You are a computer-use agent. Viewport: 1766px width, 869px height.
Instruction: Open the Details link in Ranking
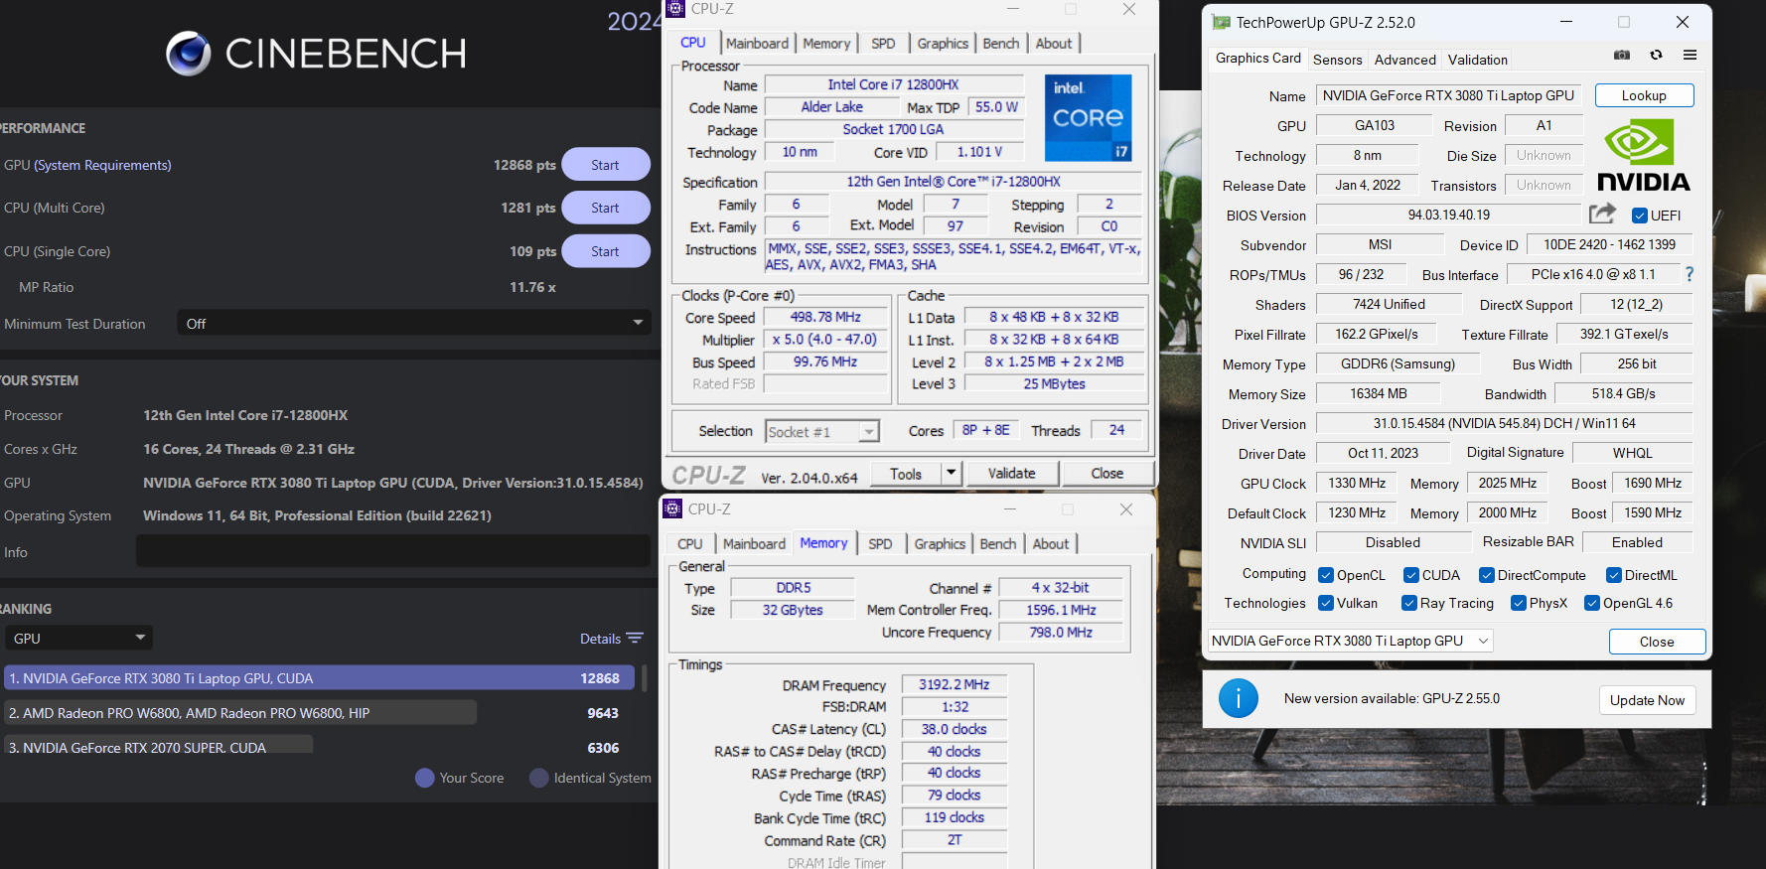(x=600, y=639)
